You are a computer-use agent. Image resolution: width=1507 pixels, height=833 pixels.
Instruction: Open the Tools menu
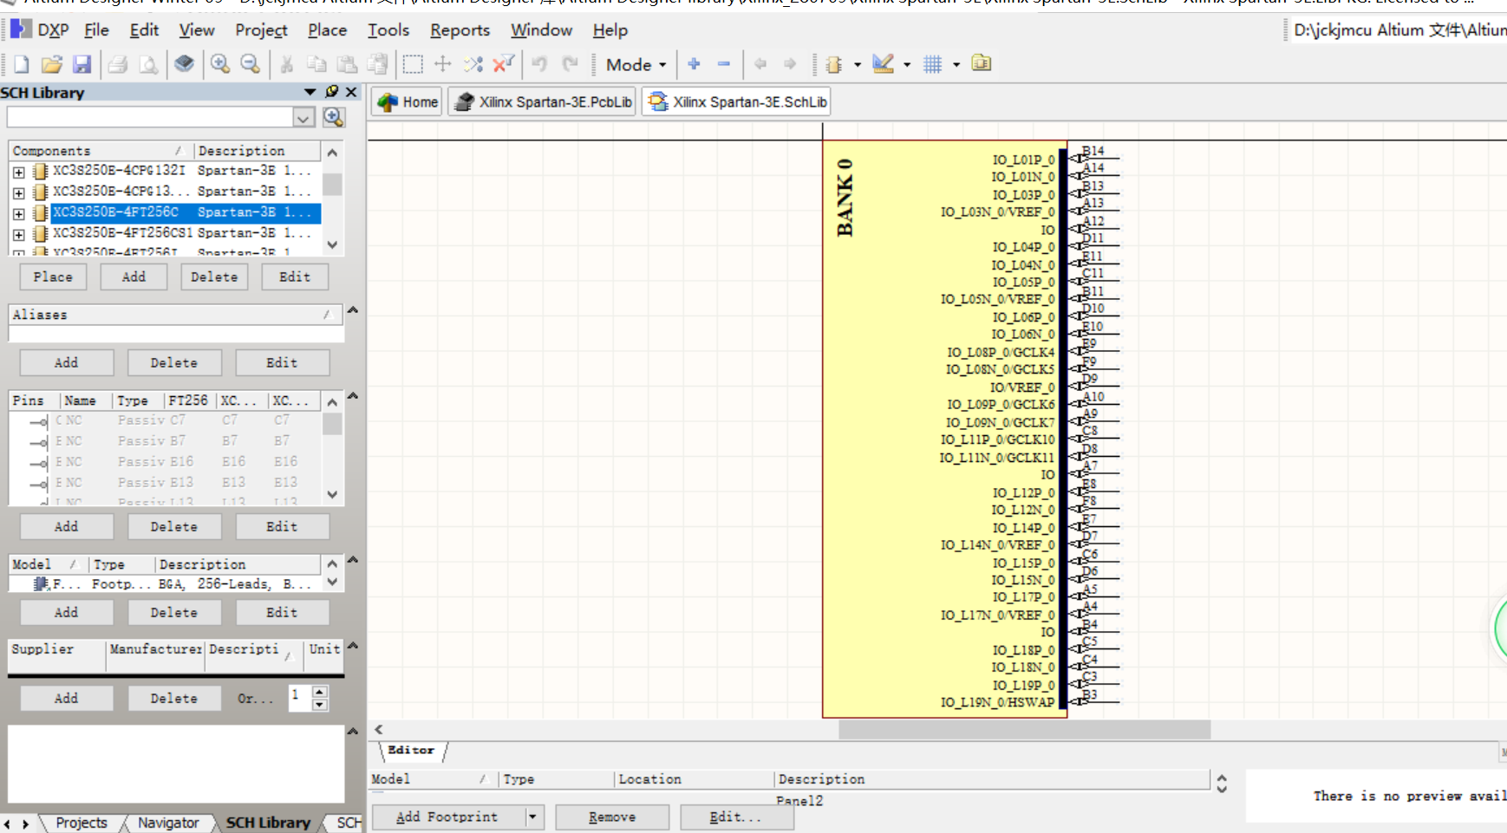[388, 30]
